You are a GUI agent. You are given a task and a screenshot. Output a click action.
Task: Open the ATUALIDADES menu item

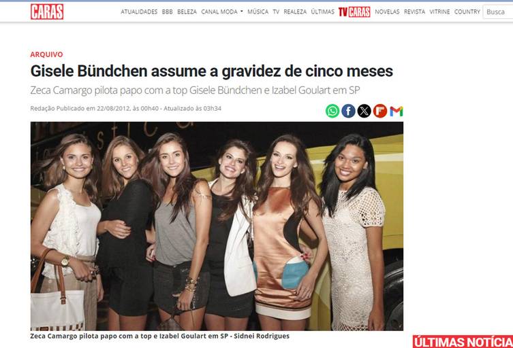click(139, 12)
